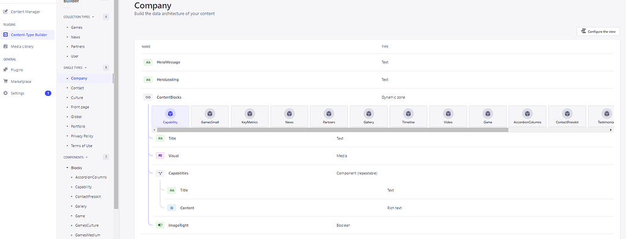Click the ContactPresskit component cube icon
The width and height of the screenshot is (626, 239).
567,113
